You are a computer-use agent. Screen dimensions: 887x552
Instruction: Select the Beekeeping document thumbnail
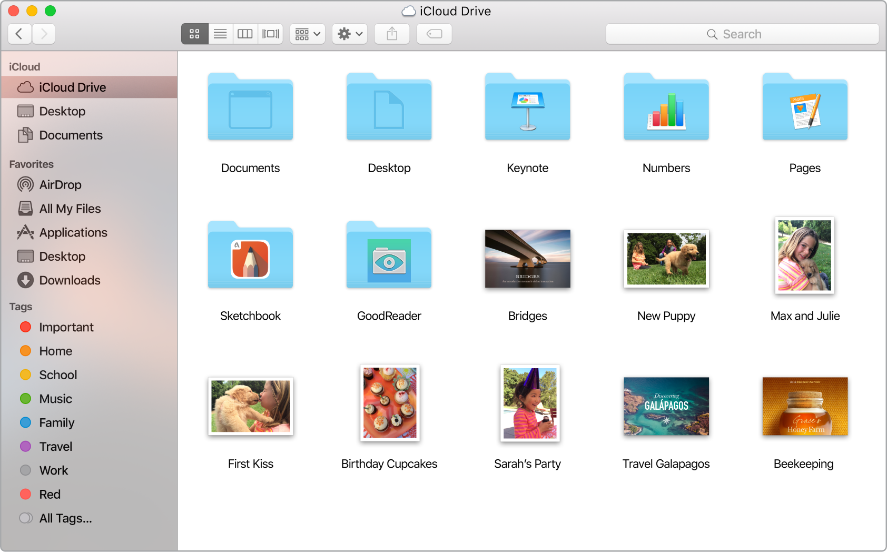pyautogui.click(x=805, y=406)
